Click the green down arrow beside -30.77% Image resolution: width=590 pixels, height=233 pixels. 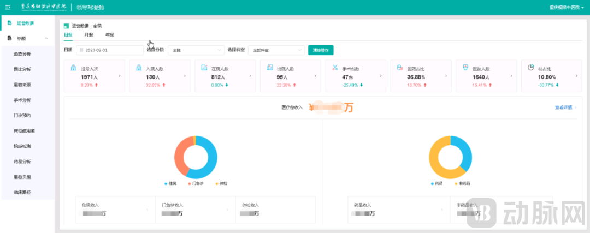point(557,85)
